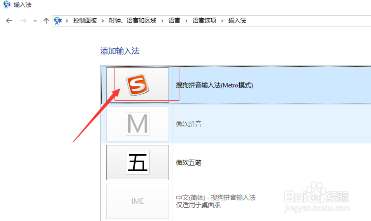Navigate to 语言选项 breadcrumb
The width and height of the screenshot is (371, 221).
pos(204,21)
